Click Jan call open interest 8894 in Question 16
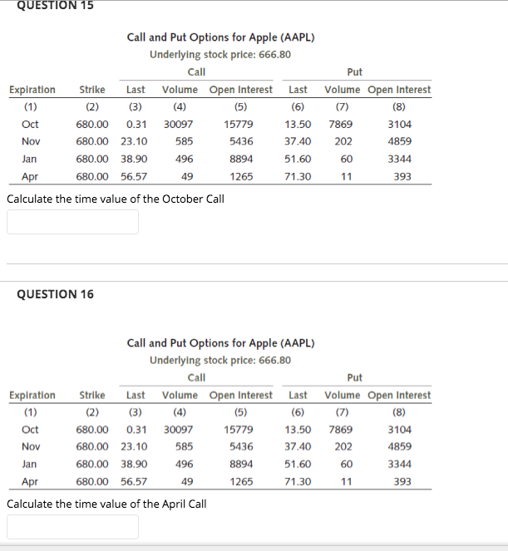 click(x=241, y=464)
